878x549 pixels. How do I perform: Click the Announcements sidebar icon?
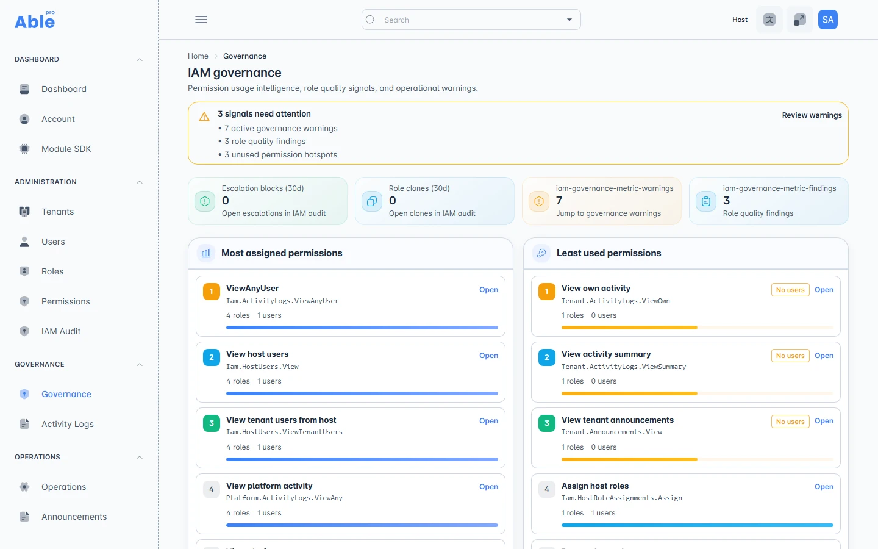[x=24, y=517]
